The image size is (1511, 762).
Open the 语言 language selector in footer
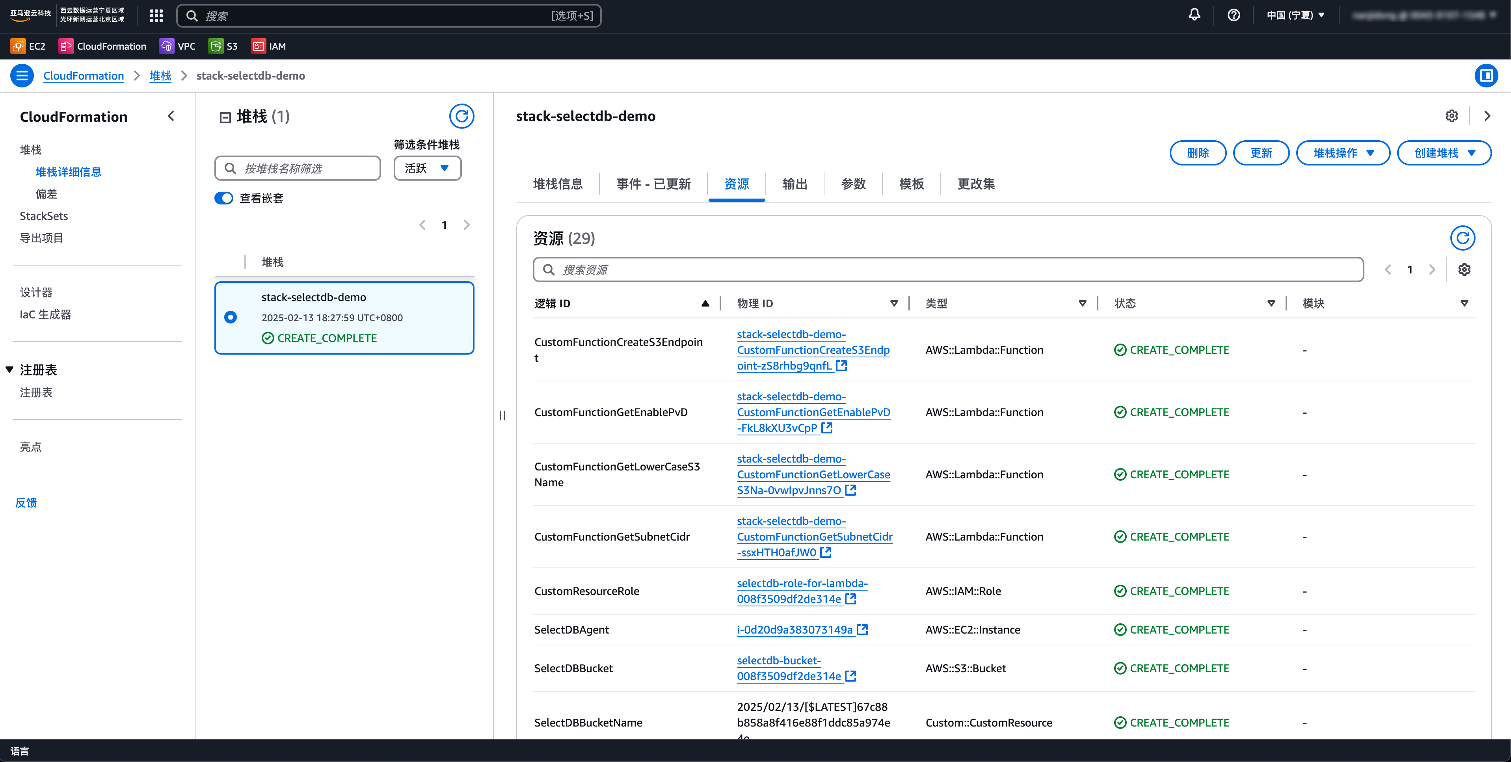(x=19, y=751)
